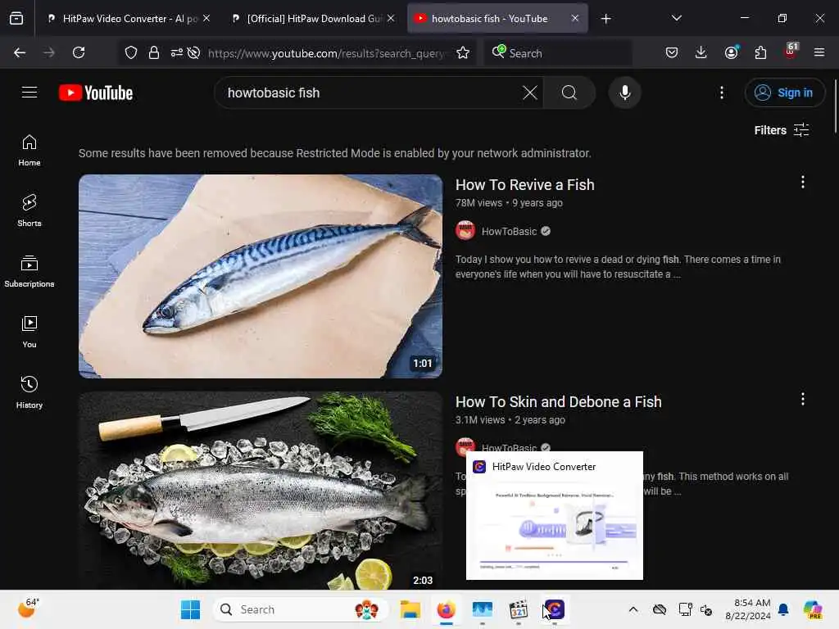Click the YouTube logo
Screen dimensions: 839x629
tap(96, 93)
